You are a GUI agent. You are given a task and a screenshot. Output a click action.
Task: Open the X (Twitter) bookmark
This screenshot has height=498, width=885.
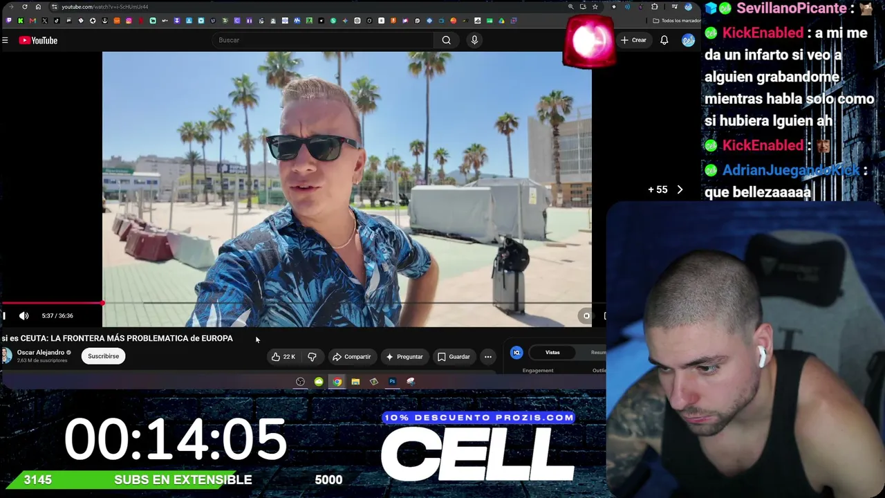[45, 21]
